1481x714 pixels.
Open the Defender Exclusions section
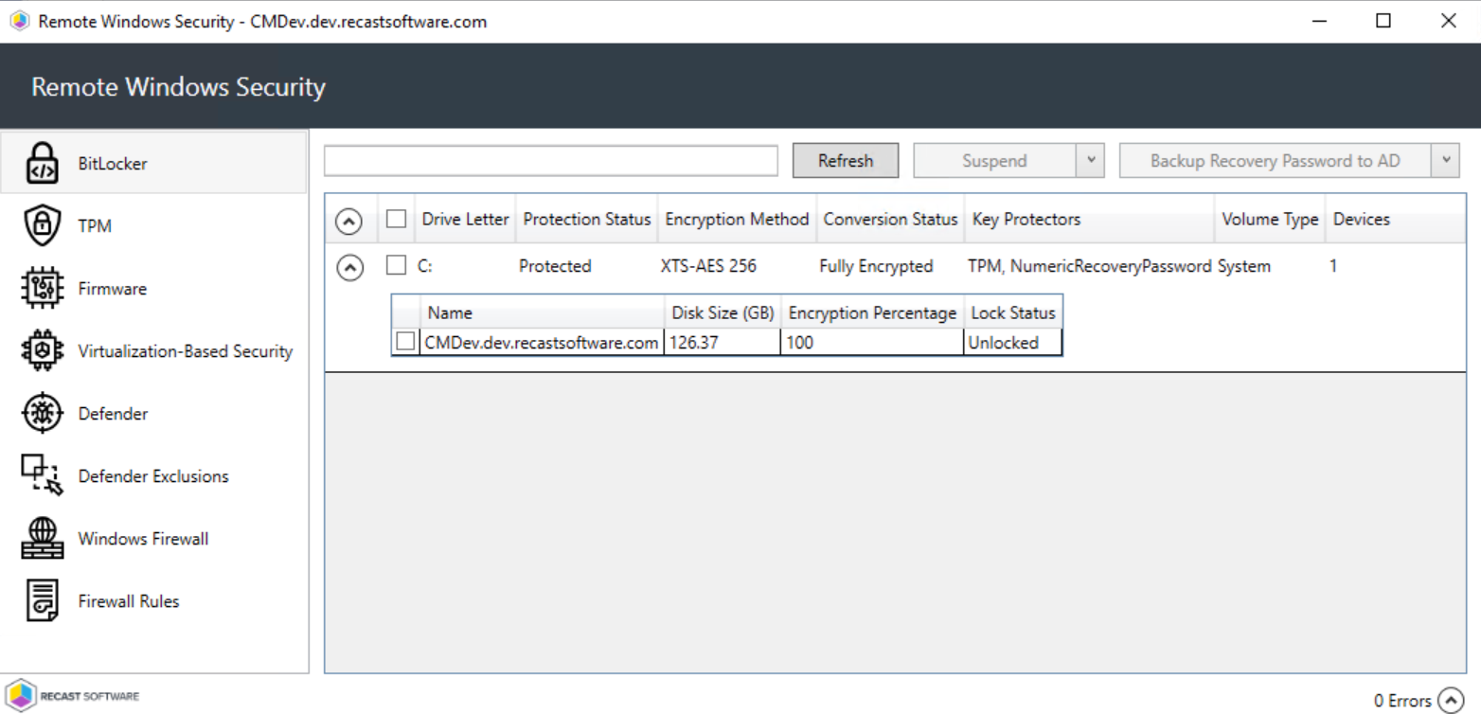154,475
